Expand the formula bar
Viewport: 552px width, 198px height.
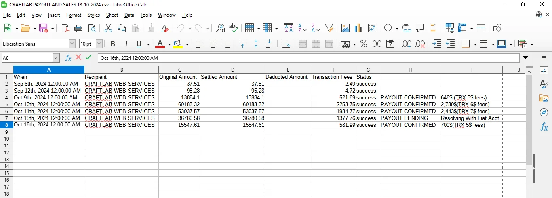point(525,58)
